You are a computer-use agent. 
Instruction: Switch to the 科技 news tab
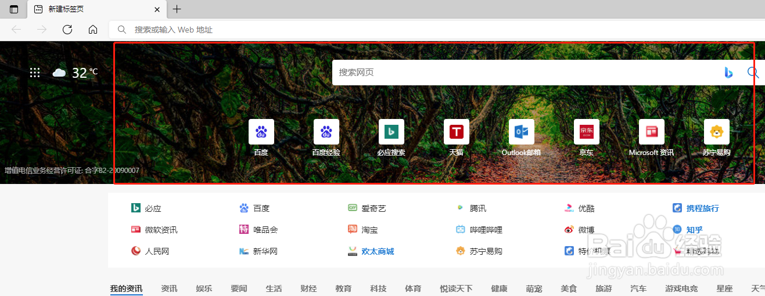(x=378, y=288)
